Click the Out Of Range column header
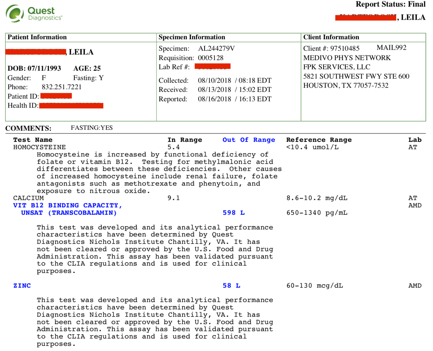 pos(249,140)
